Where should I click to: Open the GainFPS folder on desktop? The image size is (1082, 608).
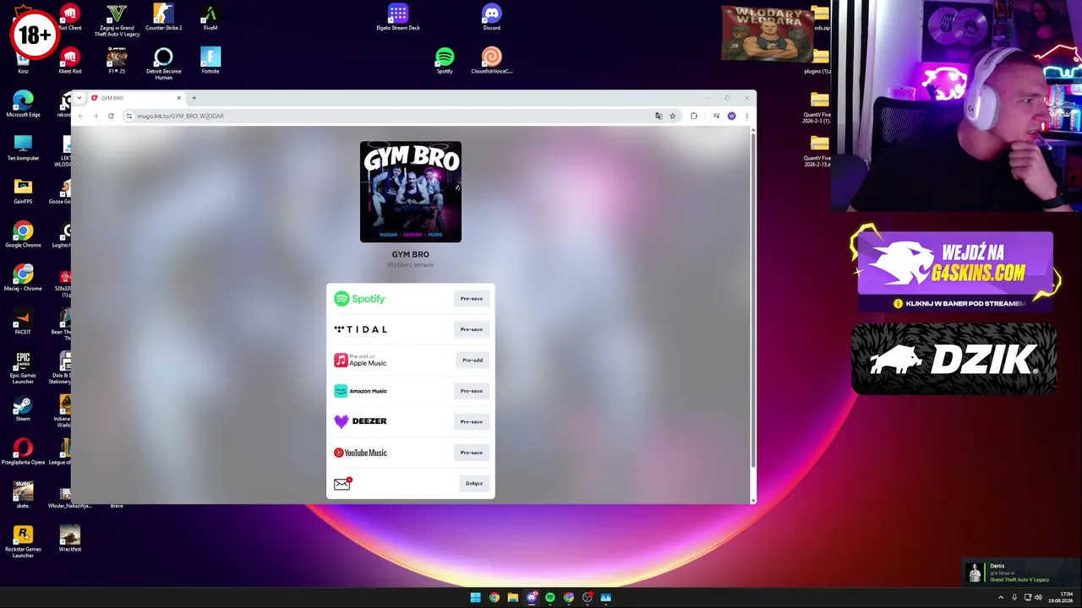coord(23,191)
